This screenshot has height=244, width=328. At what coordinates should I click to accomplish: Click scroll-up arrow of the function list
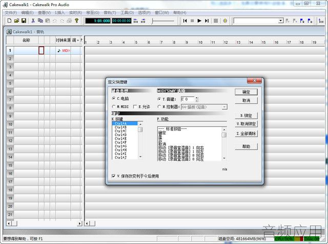point(224,130)
